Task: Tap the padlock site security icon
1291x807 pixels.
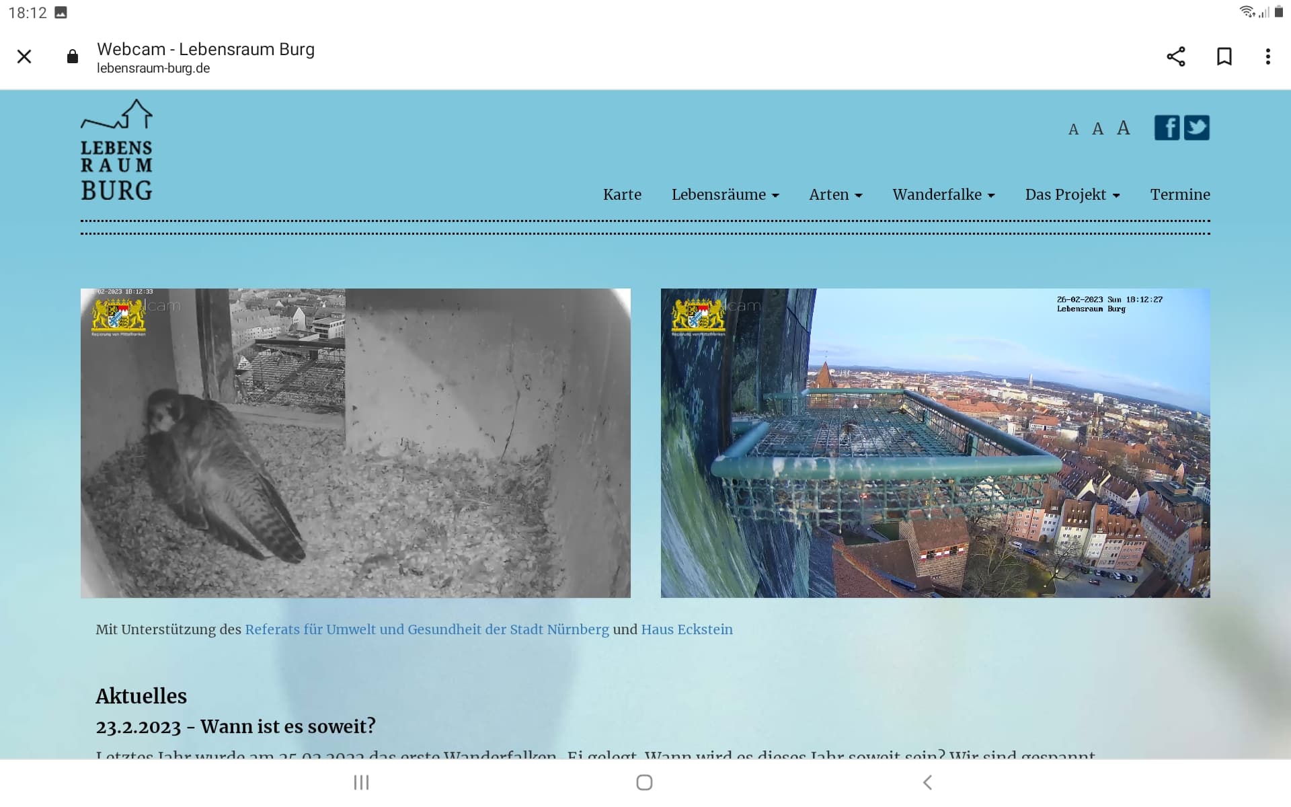Action: [73, 56]
